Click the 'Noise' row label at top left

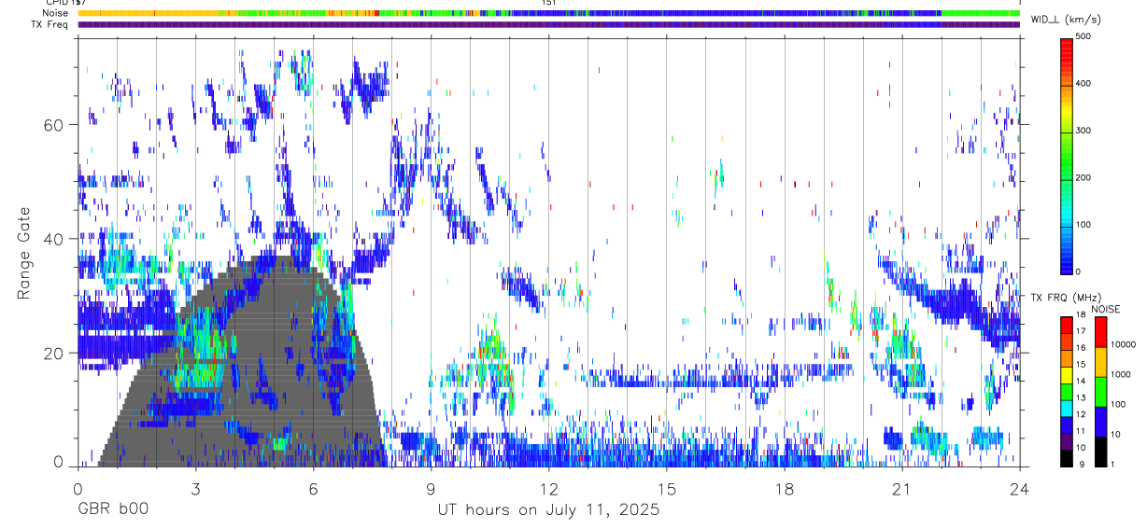pyautogui.click(x=55, y=13)
